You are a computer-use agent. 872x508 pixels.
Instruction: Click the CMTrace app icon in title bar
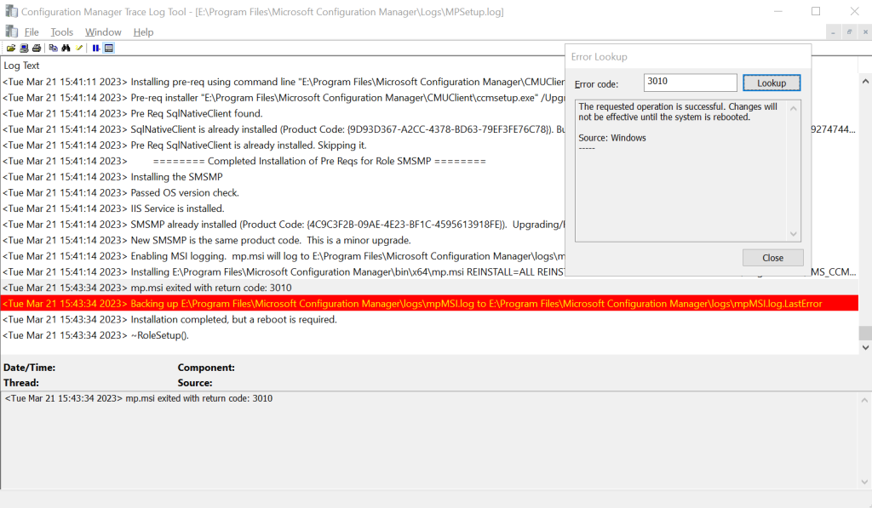(x=11, y=11)
